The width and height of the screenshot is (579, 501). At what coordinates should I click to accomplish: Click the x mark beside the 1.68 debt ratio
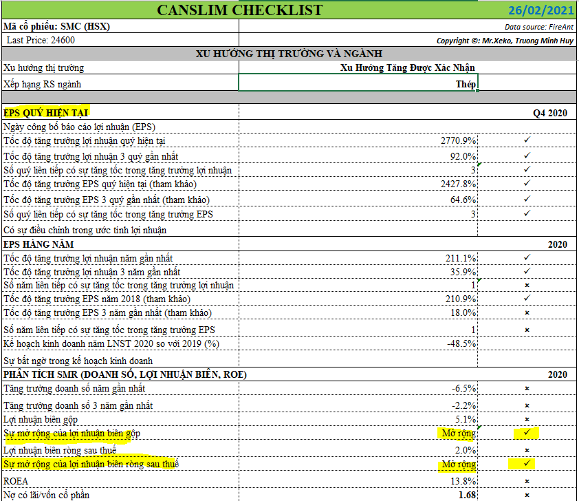pyautogui.click(x=527, y=495)
